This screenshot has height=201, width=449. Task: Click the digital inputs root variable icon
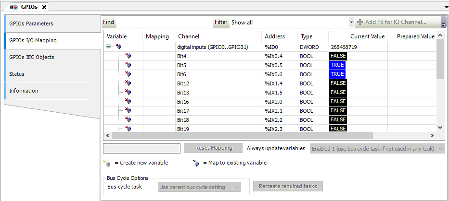coord(118,47)
